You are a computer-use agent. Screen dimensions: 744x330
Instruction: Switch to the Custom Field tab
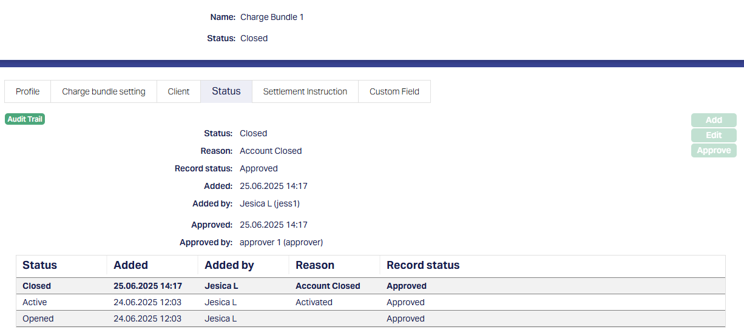(x=394, y=91)
